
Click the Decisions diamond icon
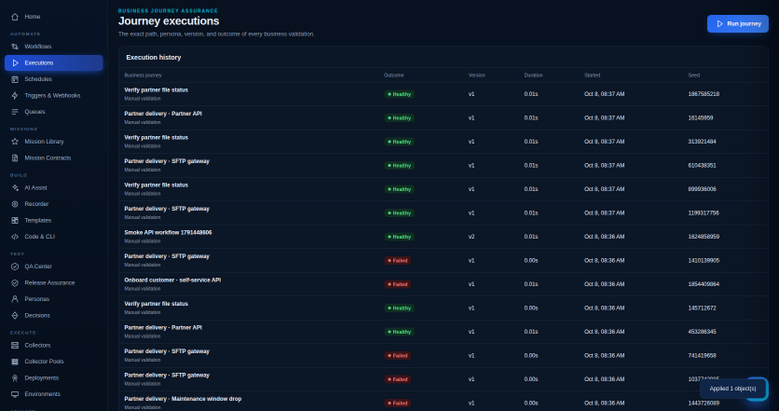[x=15, y=316]
